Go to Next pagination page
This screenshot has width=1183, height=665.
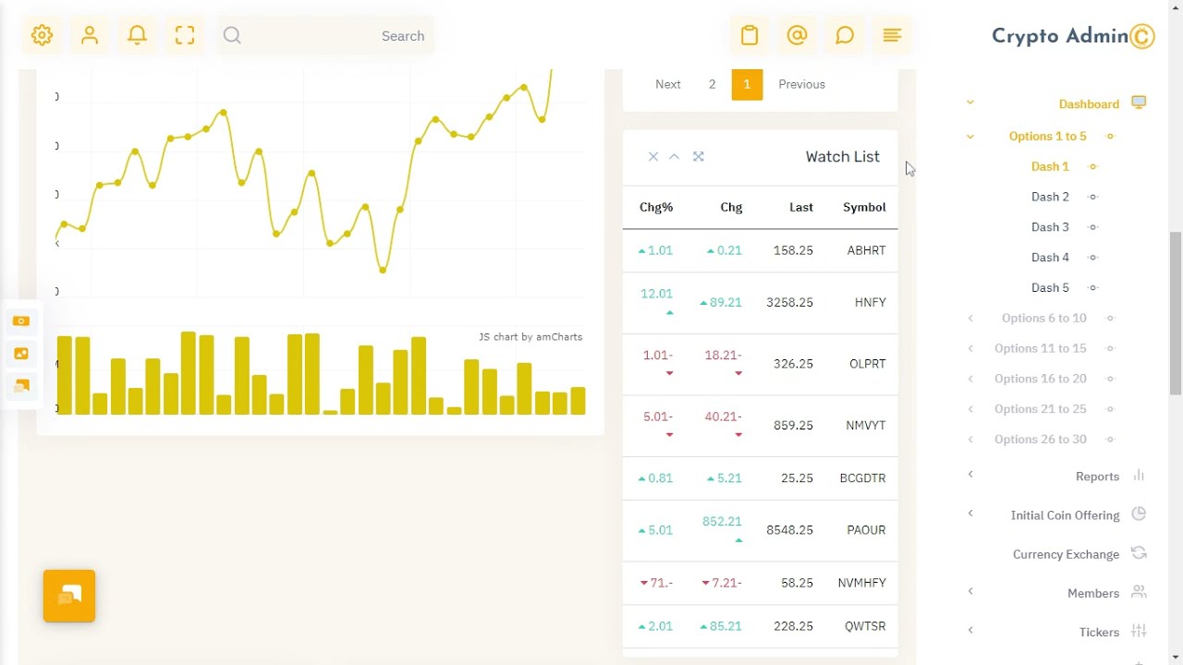pos(668,84)
